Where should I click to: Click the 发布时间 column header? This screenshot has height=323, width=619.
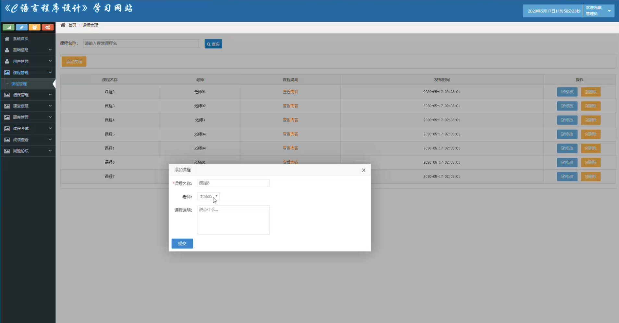[442, 80]
